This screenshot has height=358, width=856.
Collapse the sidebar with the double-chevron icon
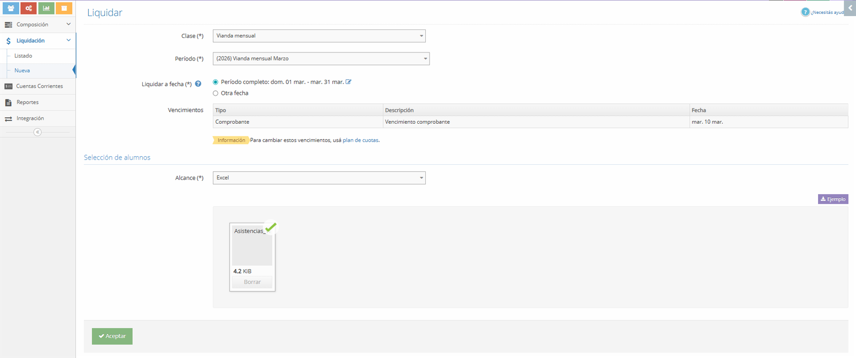[37, 132]
